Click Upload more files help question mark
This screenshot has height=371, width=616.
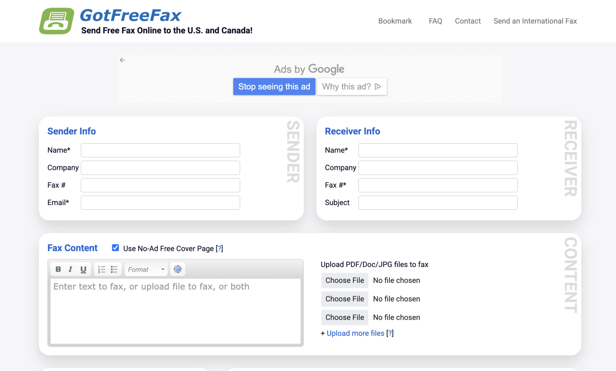tap(390, 333)
